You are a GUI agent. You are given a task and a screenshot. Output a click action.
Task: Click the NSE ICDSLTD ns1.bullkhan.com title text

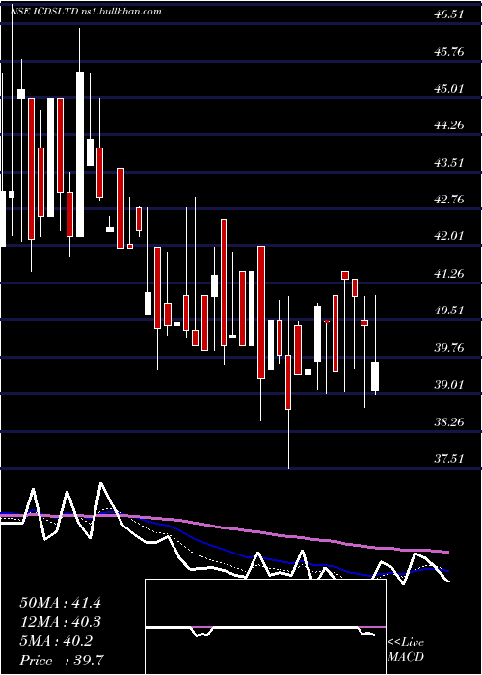coord(86,11)
